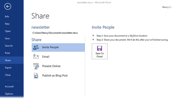Click the Present Online screen icon
This screenshot has width=173, height=99.
[x=36, y=66]
